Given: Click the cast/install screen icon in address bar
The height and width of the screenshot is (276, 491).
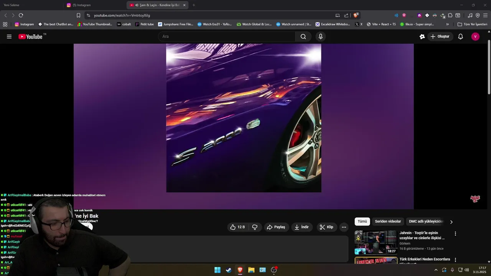Looking at the screenshot, I should 338,15.
